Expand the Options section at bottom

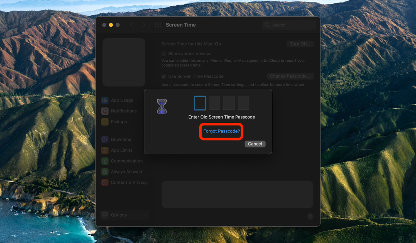[x=119, y=215]
